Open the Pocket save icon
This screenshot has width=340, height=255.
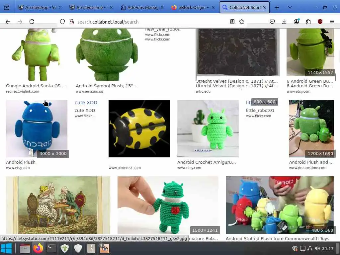click(x=272, y=22)
